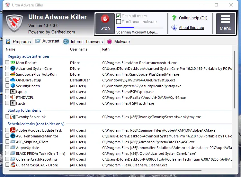Click the fspuip entry icon
This screenshot has width=241, height=177.
13,91
